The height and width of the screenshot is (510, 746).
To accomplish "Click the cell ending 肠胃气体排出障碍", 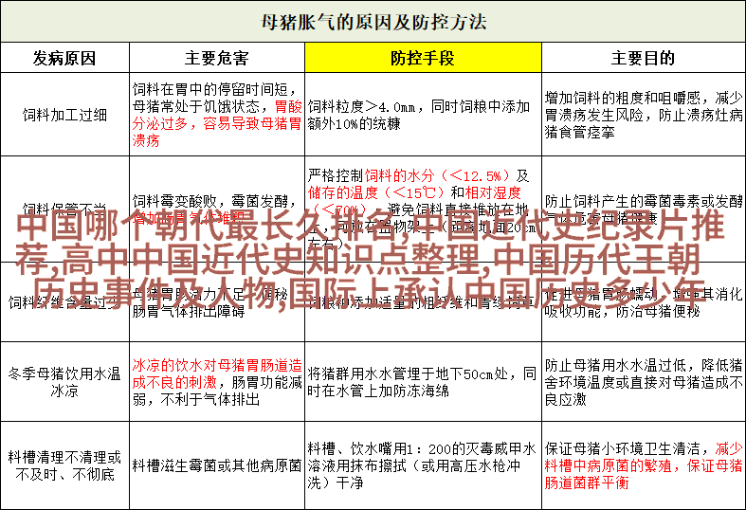I will [217, 302].
